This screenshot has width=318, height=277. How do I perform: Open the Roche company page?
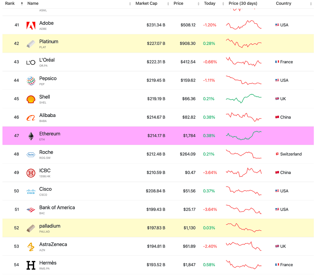(x=46, y=152)
